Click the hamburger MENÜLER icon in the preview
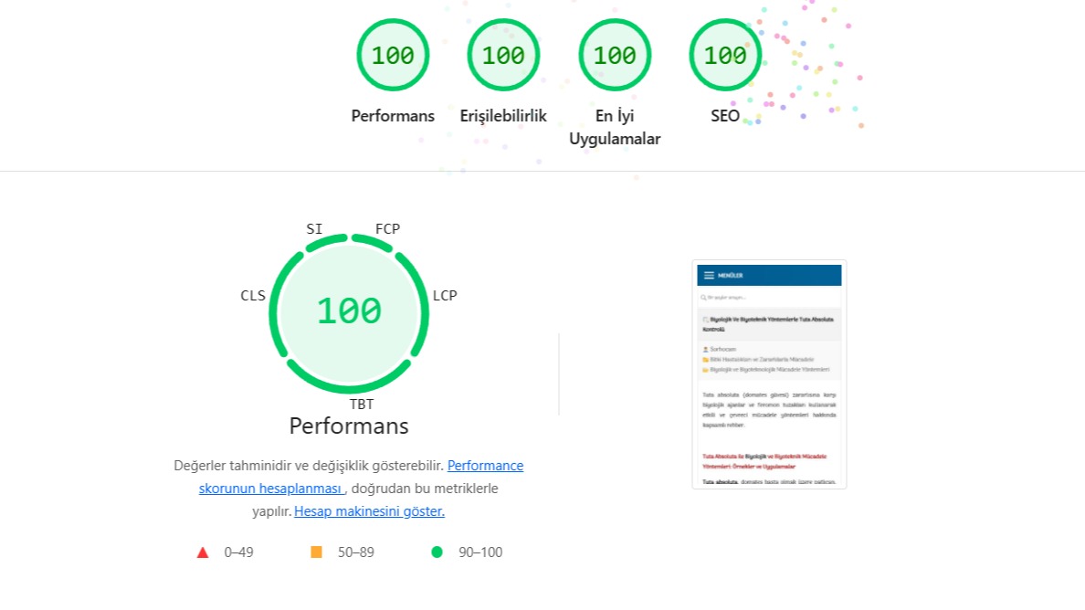This screenshot has width=1085, height=610. coord(709,276)
